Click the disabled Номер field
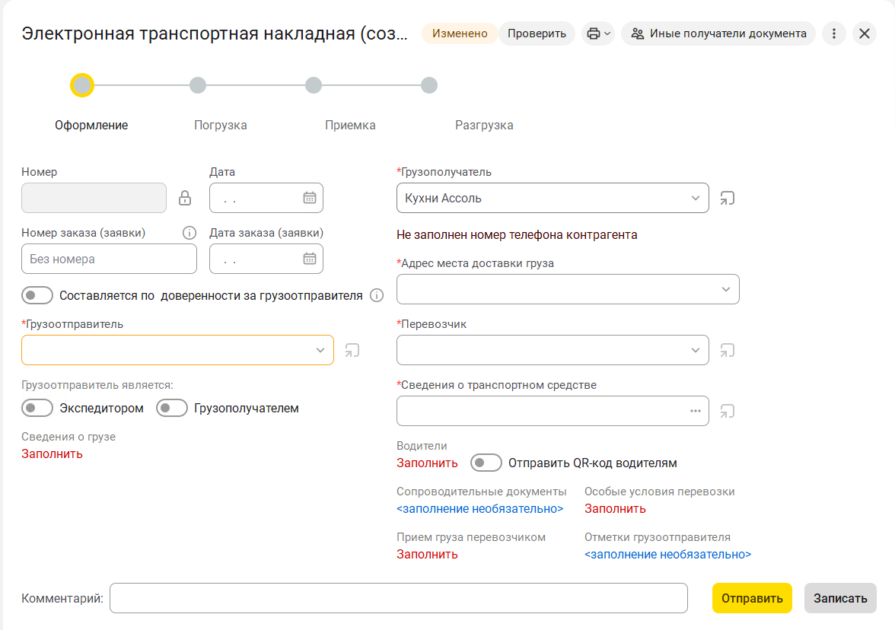Viewport: 895px width, 630px height. pyautogui.click(x=94, y=198)
